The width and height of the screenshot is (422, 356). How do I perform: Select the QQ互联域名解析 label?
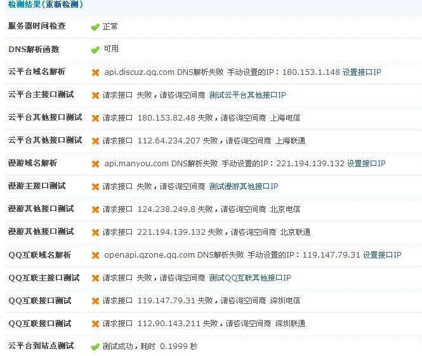click(x=40, y=255)
